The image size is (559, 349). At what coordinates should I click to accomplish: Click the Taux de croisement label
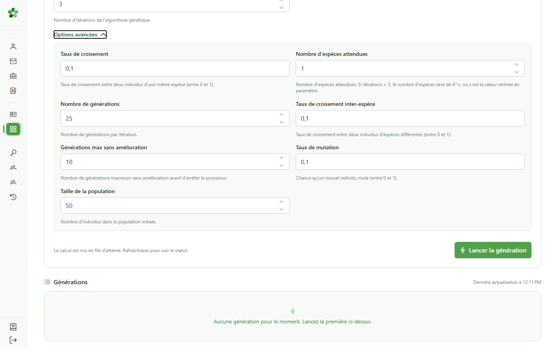point(84,54)
